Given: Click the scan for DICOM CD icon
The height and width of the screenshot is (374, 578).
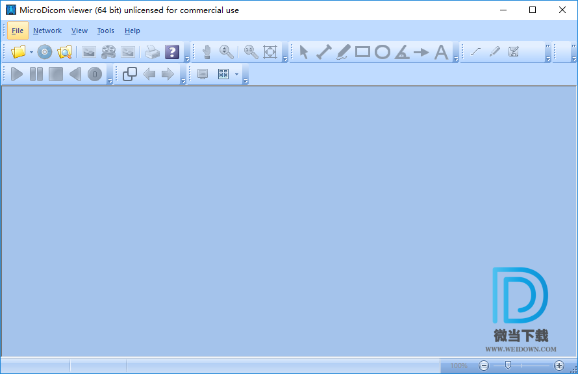Looking at the screenshot, I should pyautogui.click(x=44, y=52).
